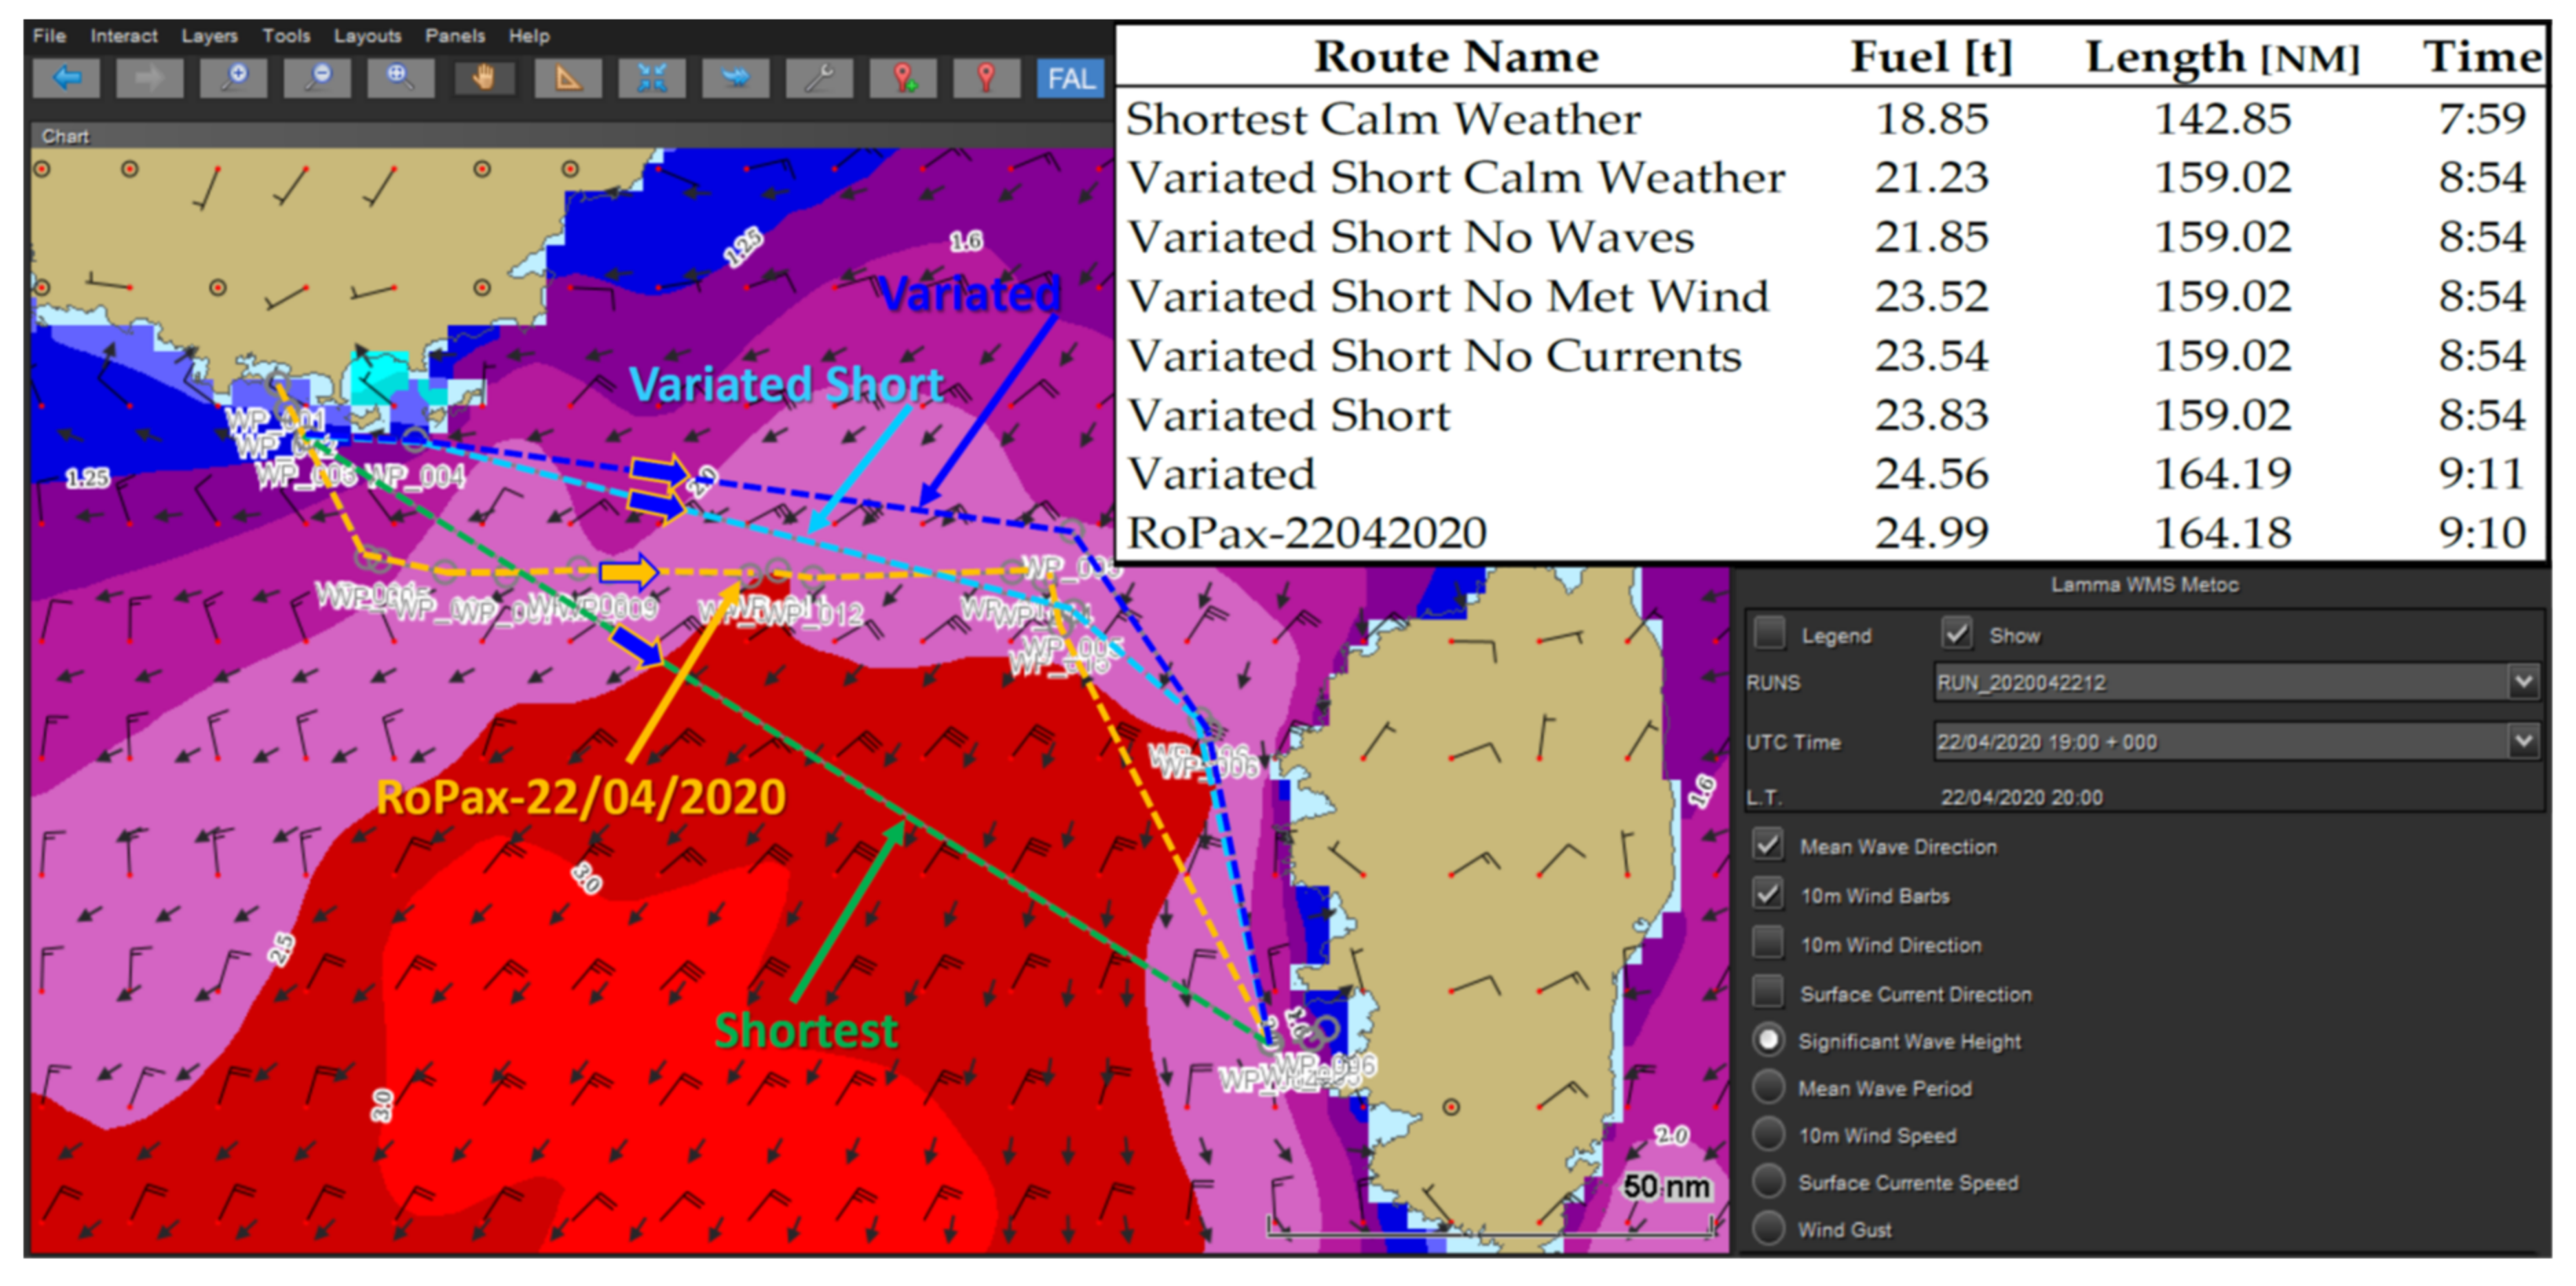Select the Wind Gust radio option
The height and width of the screenshot is (1286, 2576).
tap(1768, 1229)
